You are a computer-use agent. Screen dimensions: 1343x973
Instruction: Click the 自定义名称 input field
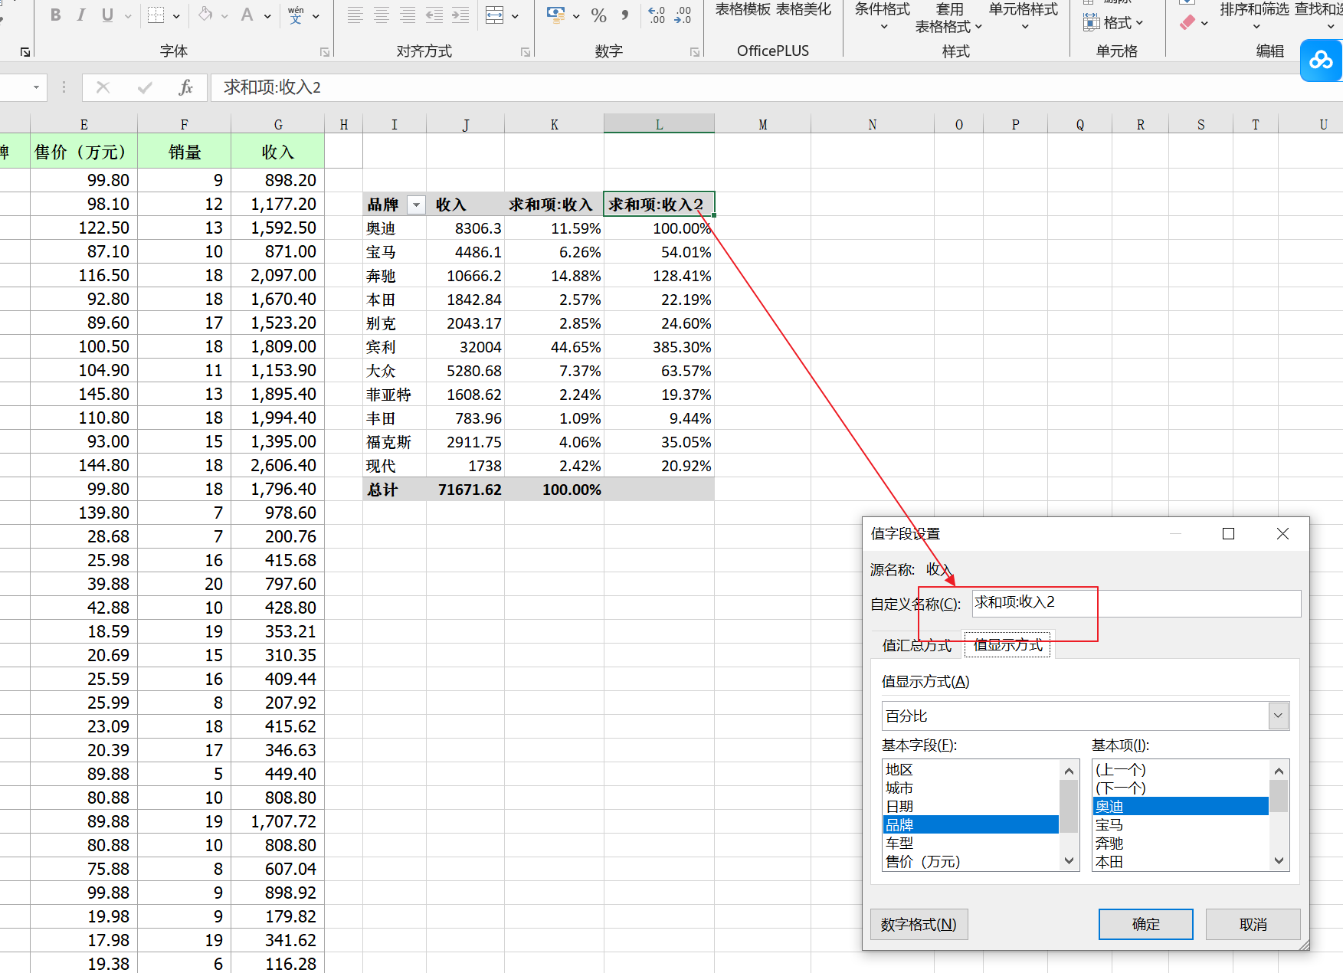tap(1137, 603)
